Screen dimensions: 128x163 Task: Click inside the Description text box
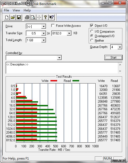pos(62,68)
